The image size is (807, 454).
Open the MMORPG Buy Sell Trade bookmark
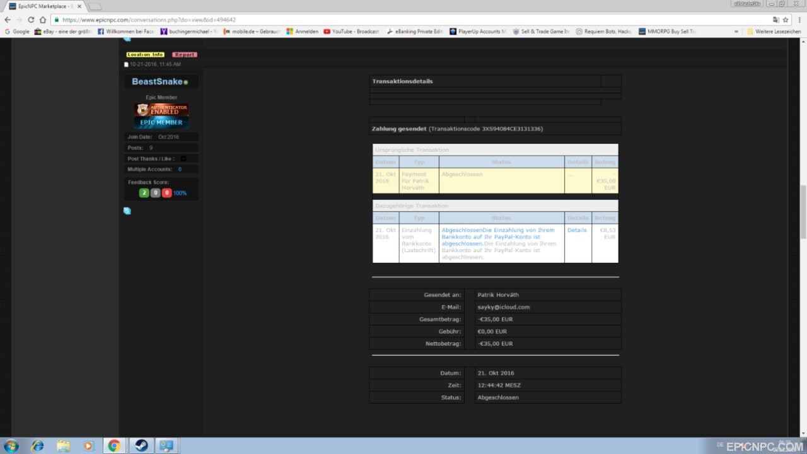click(667, 31)
